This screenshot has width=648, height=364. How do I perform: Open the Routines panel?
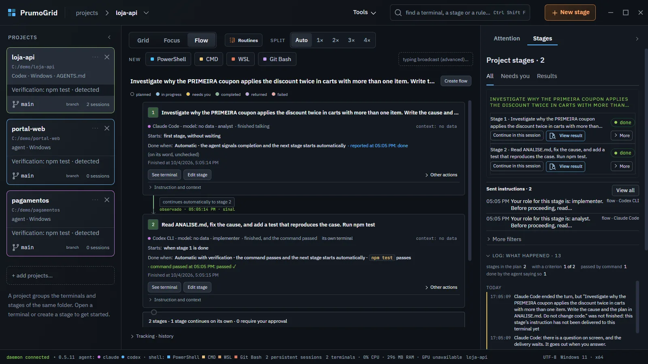tap(244, 40)
